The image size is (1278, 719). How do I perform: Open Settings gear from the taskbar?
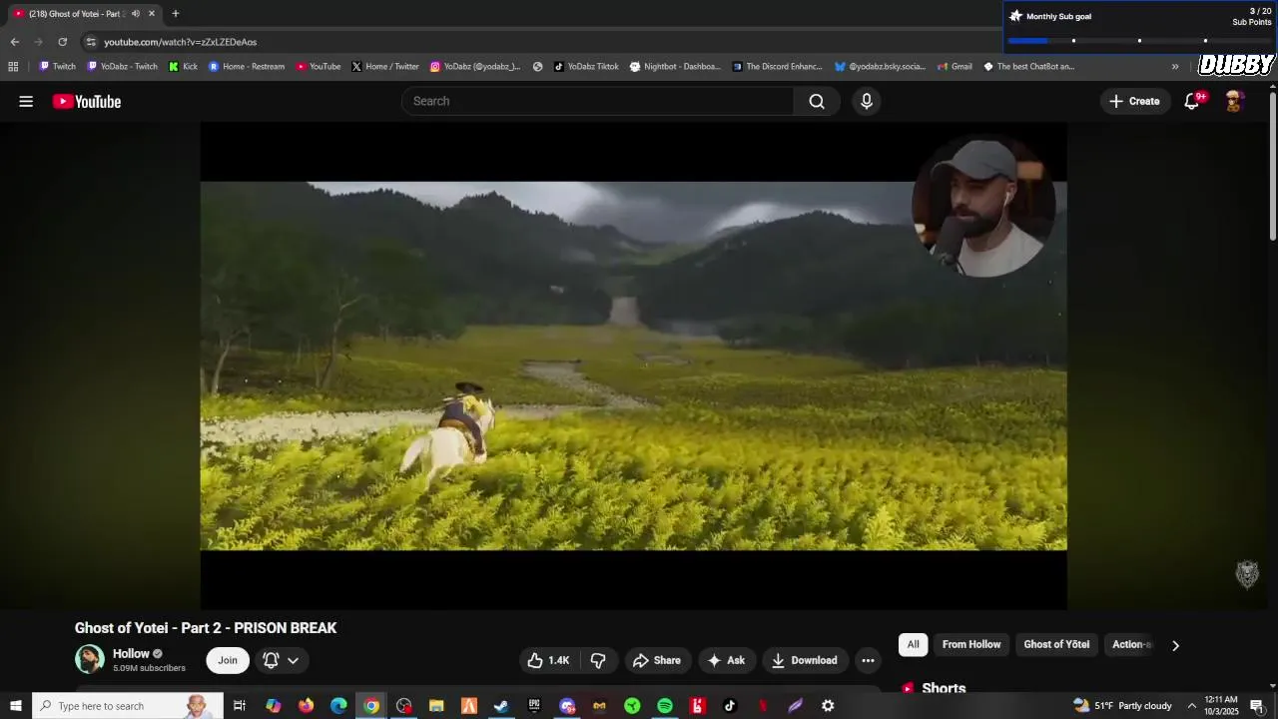(x=828, y=706)
